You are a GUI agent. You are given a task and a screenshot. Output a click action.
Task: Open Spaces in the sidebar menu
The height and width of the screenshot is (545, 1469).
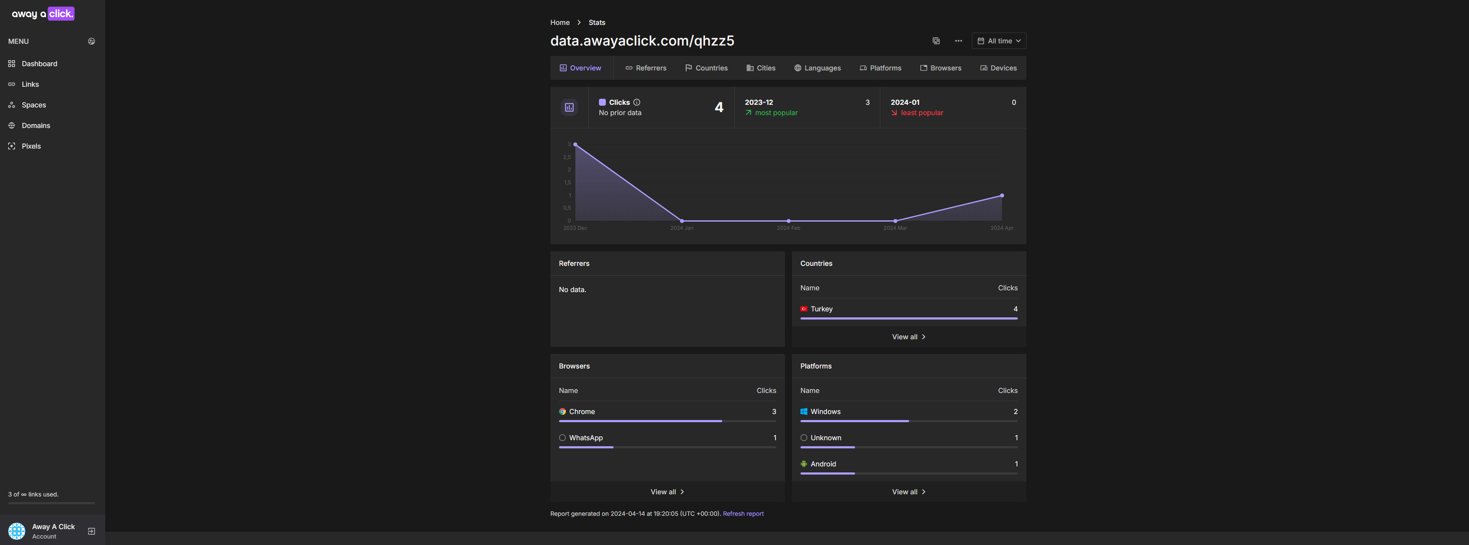34,105
